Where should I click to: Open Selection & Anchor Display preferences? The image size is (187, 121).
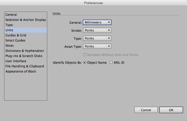25,20
